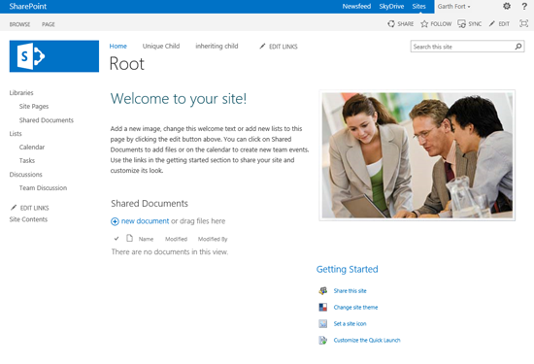Click the Root site title
Image resolution: width=534 pixels, height=364 pixels.
pos(126,64)
